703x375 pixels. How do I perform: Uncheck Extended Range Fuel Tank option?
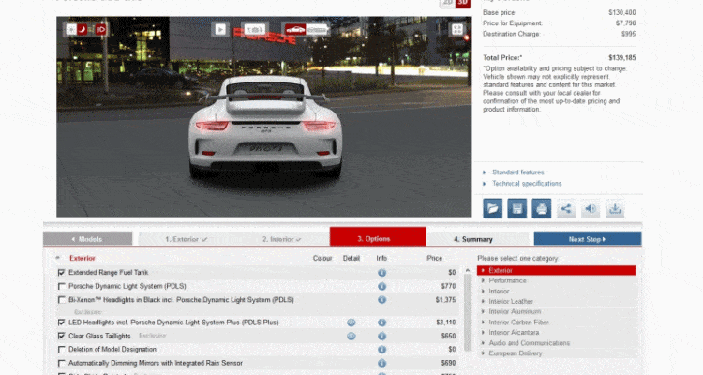click(x=62, y=272)
